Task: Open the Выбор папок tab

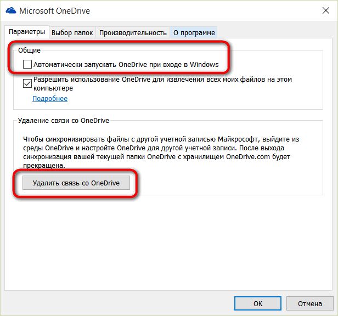Action: [72, 32]
